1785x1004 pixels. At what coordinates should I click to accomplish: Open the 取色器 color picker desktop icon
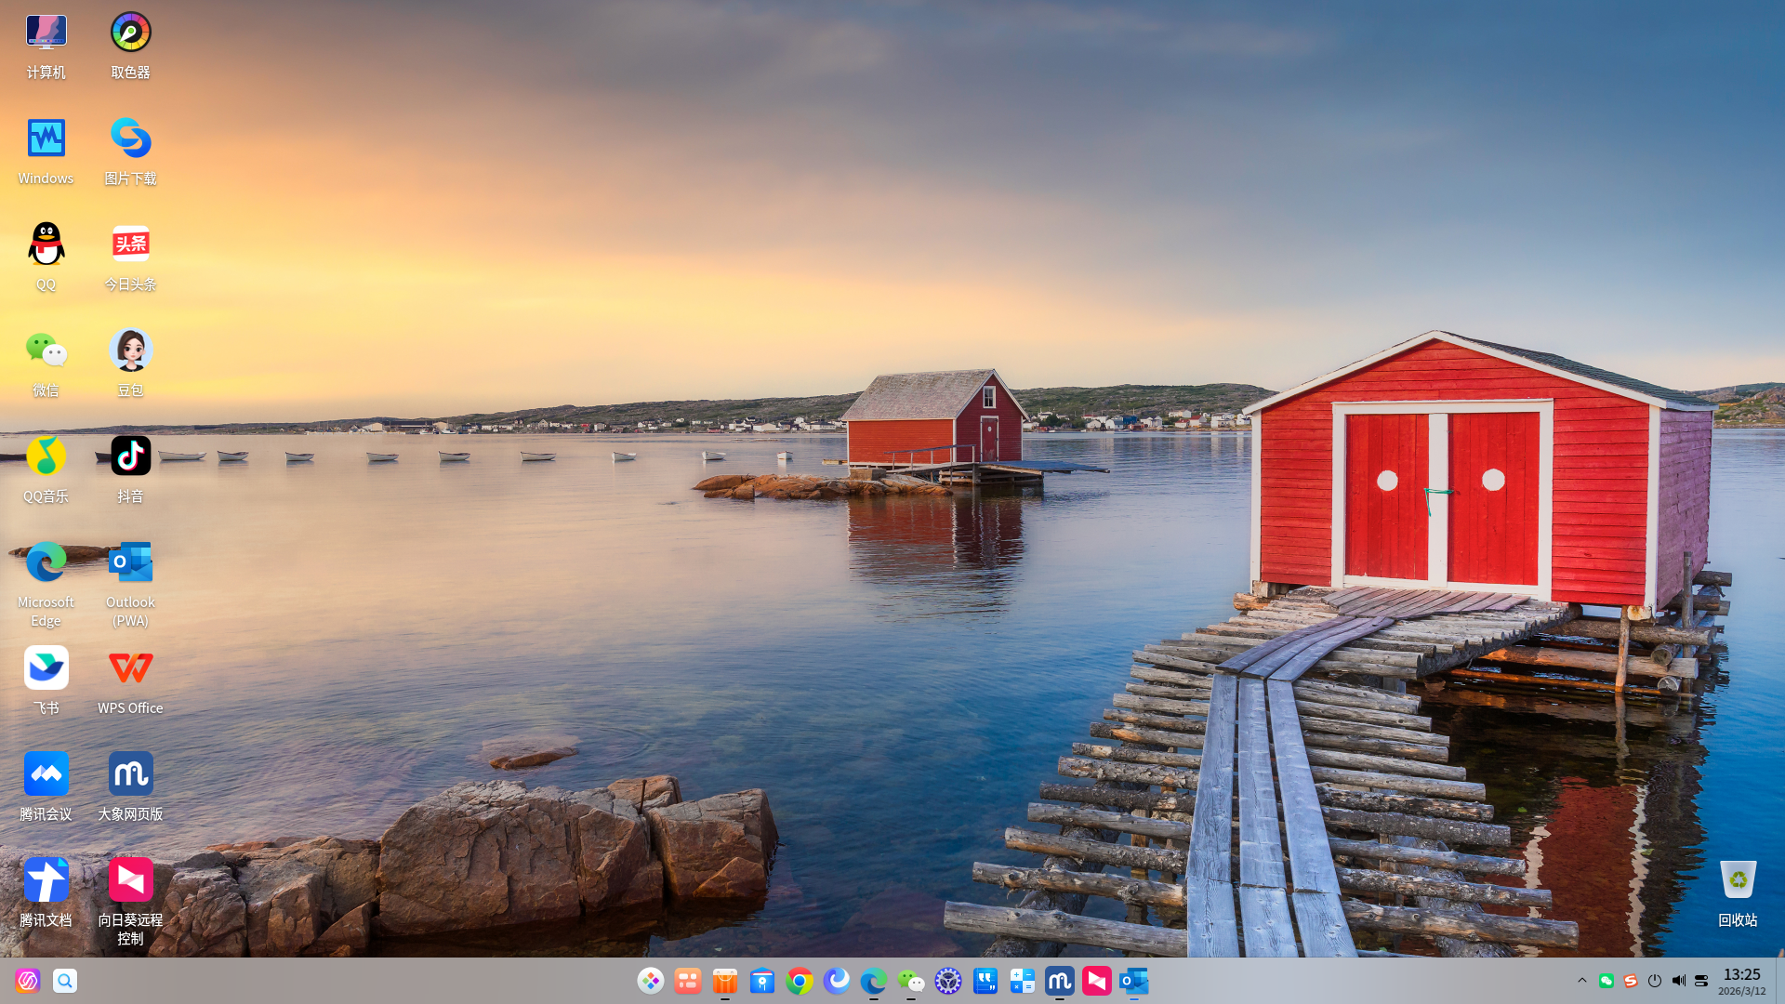(x=130, y=34)
